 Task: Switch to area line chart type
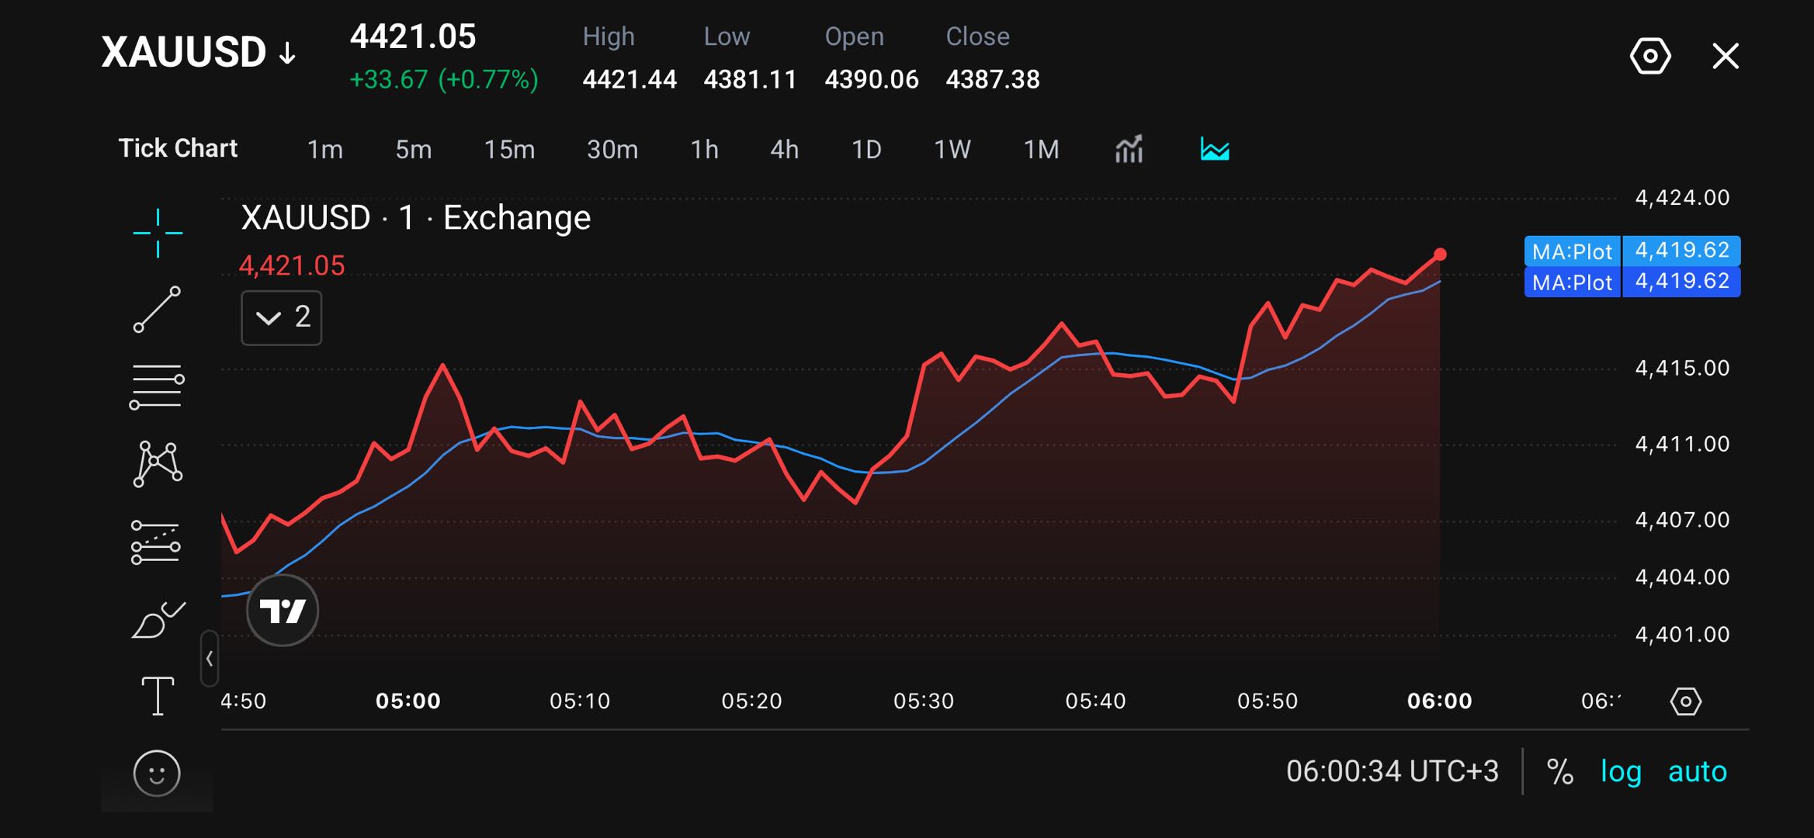click(x=1215, y=148)
